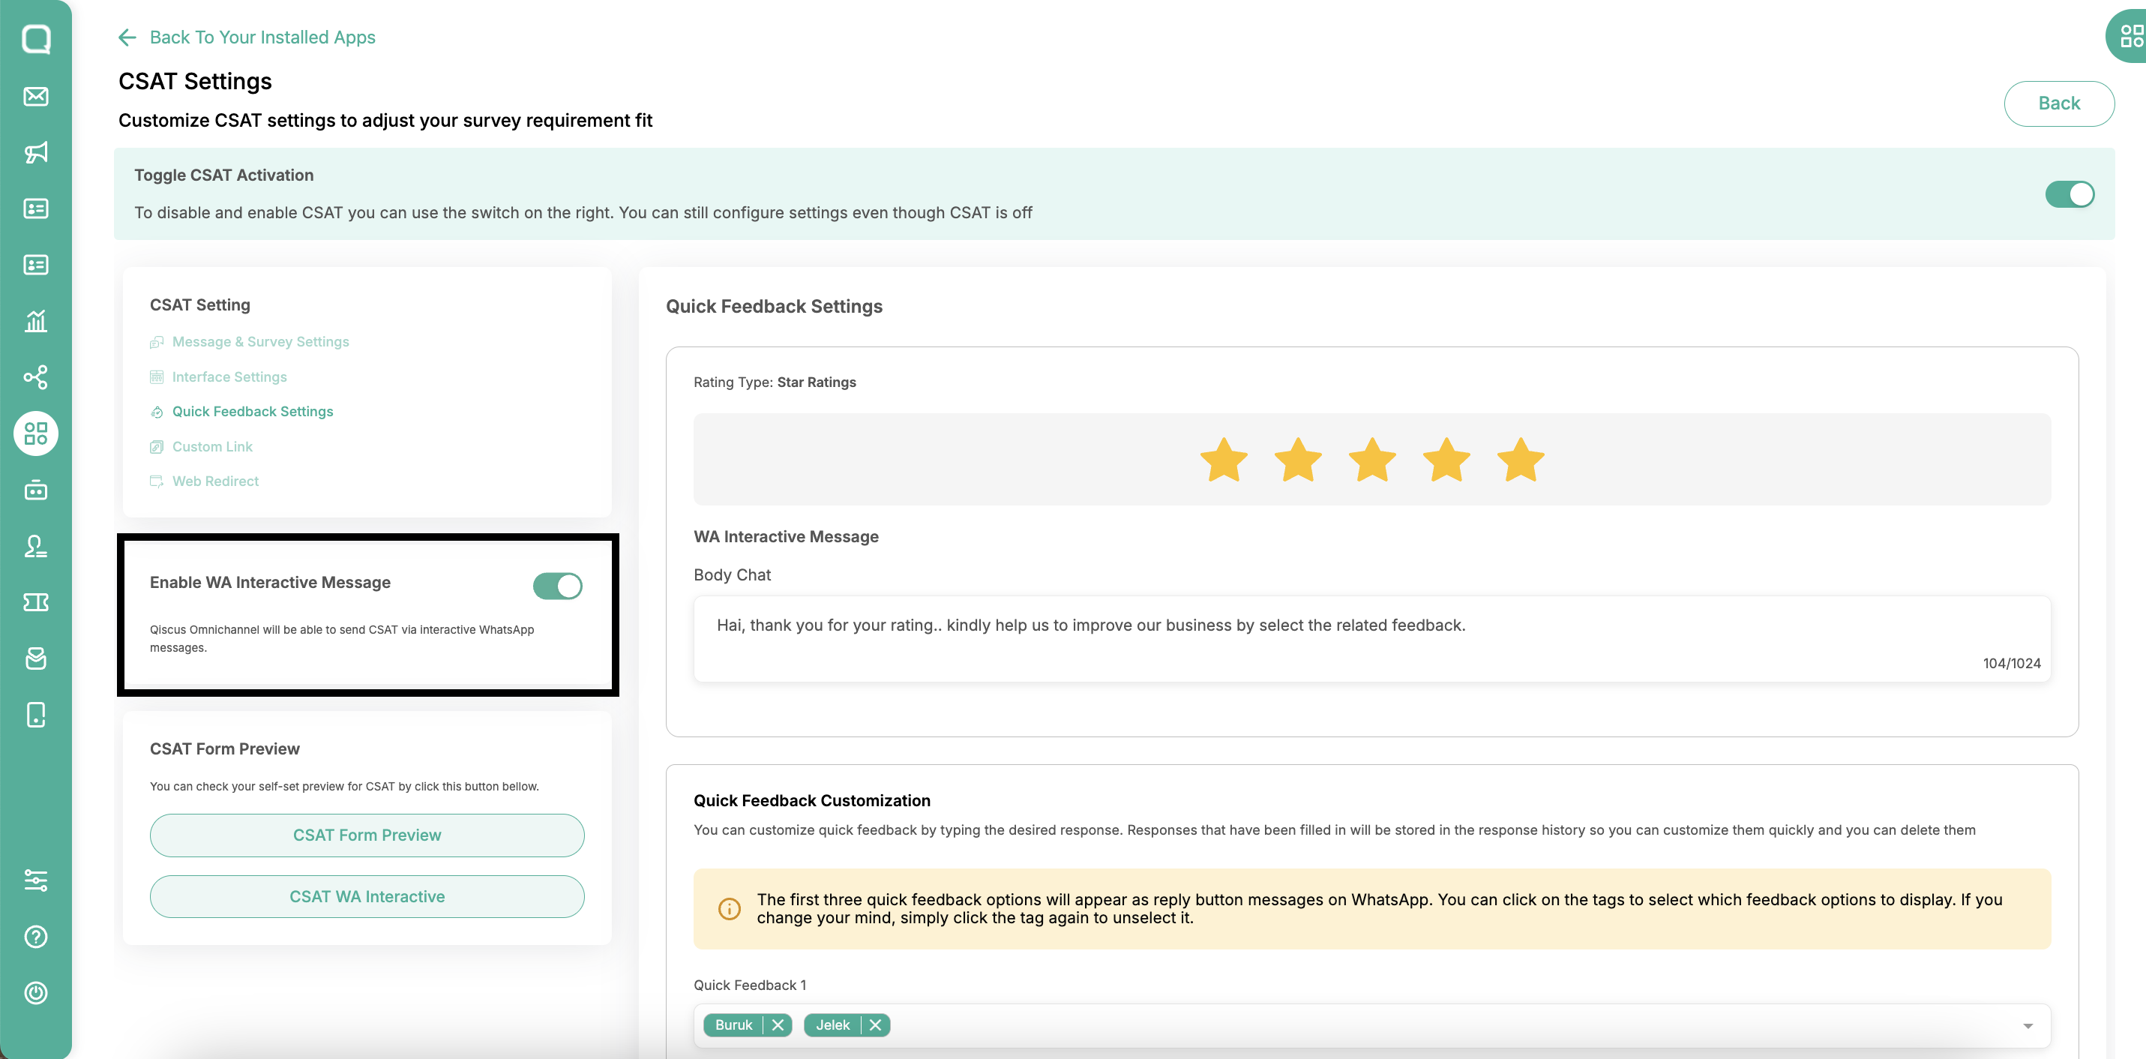Toggle Enable WA Interactive Message switch

(557, 586)
